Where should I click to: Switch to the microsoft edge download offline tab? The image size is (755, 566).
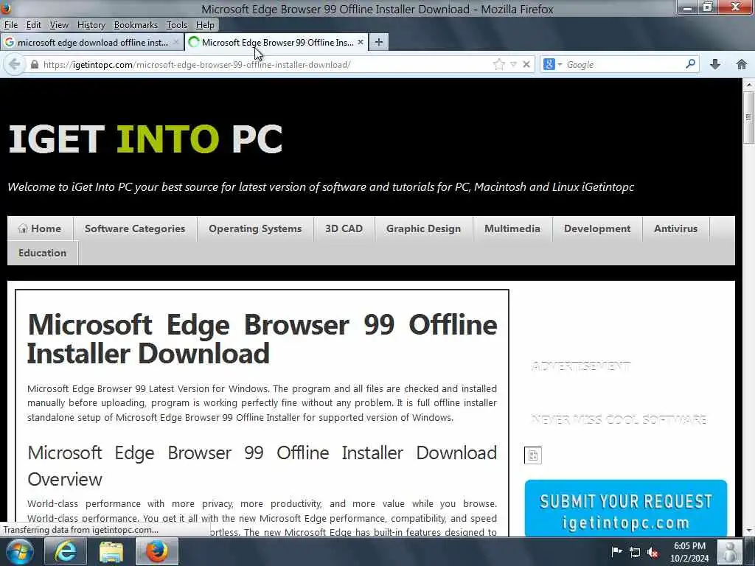coord(92,42)
